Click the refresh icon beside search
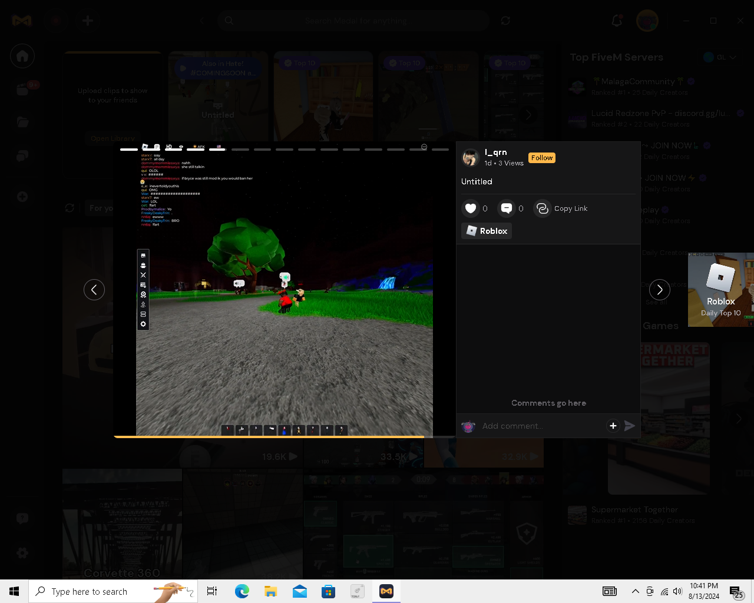This screenshot has height=603, width=754. (505, 21)
